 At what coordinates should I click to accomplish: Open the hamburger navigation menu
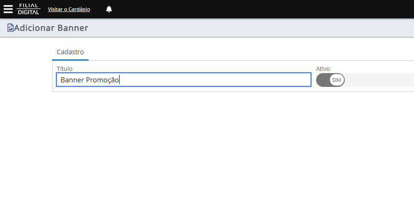click(x=8, y=9)
